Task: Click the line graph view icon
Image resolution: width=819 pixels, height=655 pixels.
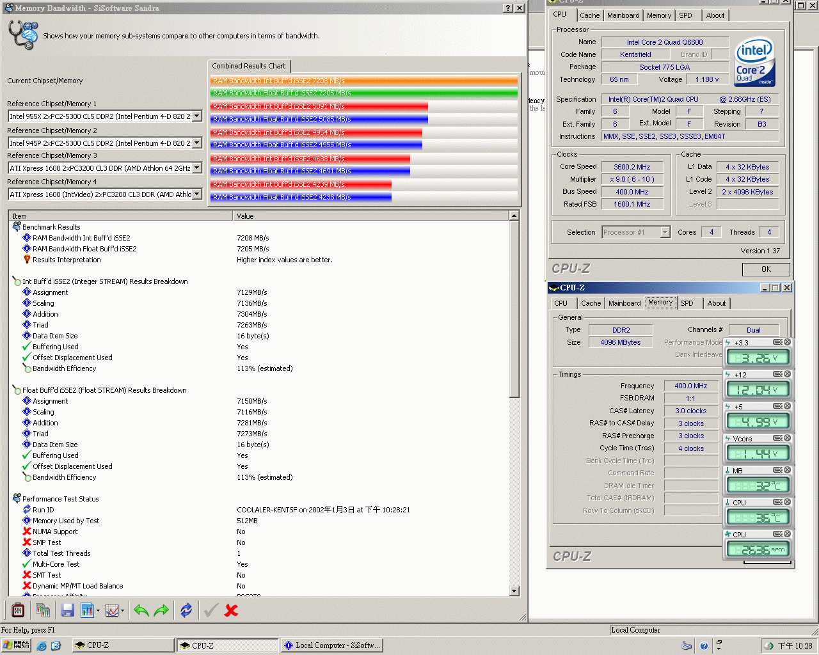Action: coord(111,610)
